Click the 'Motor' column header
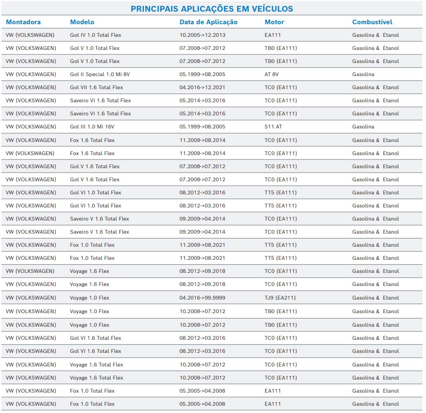Viewport: 426px width, 413px height. coord(274,22)
